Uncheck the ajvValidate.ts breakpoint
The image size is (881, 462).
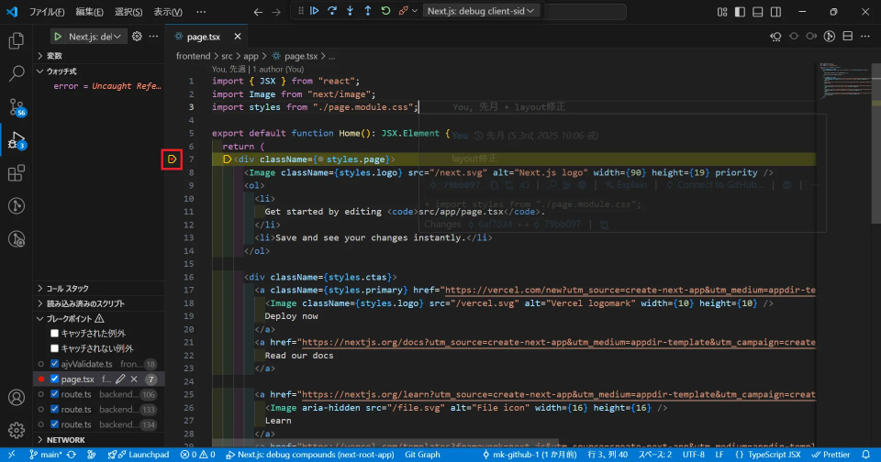(x=54, y=364)
